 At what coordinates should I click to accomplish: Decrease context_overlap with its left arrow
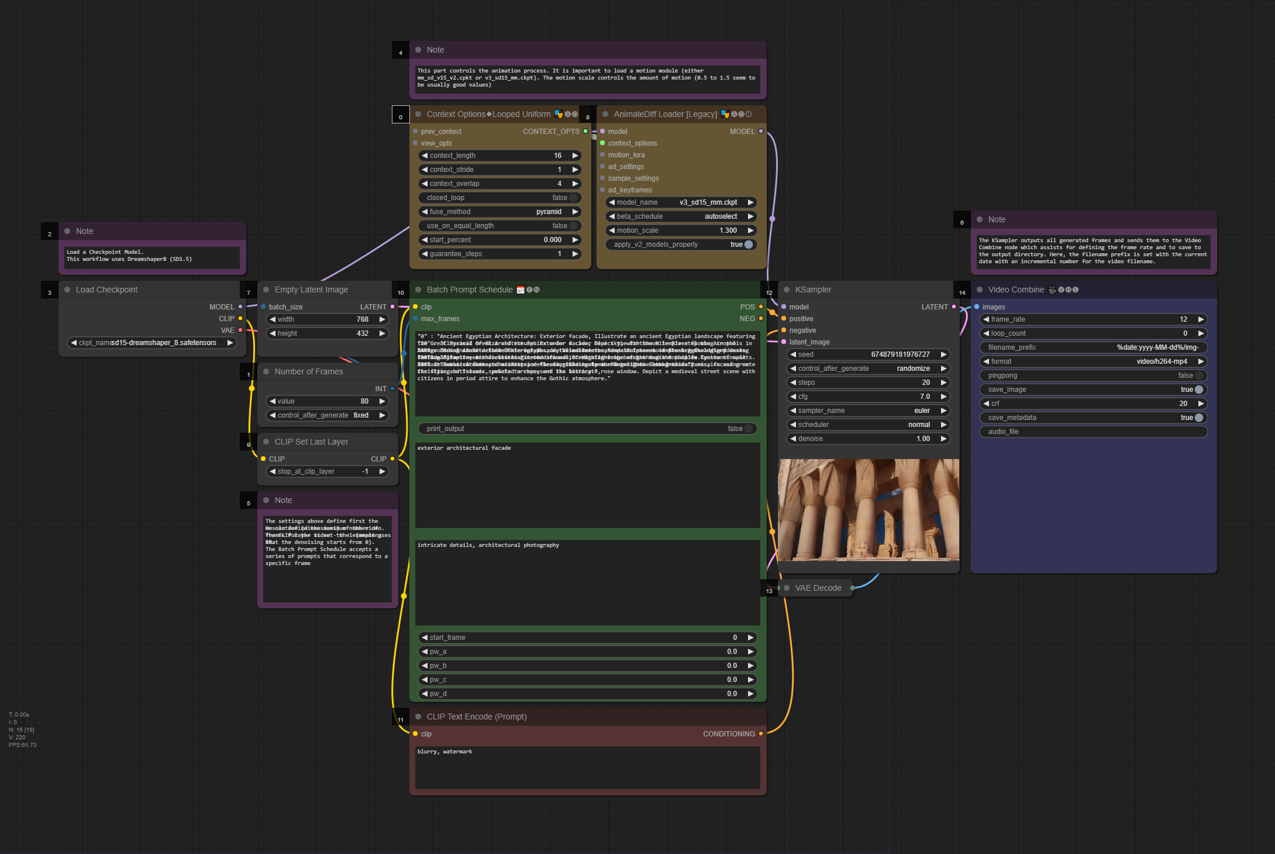pyautogui.click(x=425, y=184)
